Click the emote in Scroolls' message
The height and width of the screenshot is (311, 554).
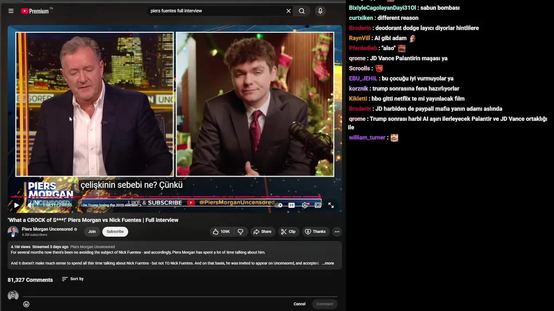[x=379, y=68]
